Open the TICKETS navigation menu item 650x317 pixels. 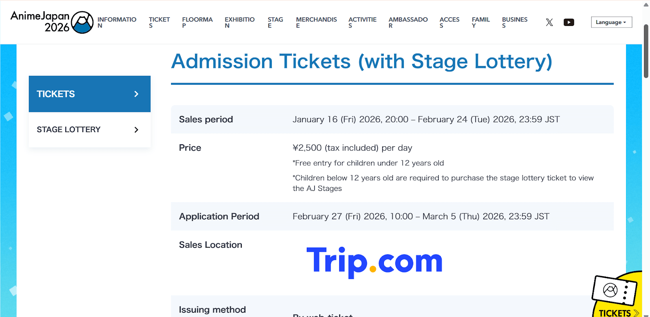pos(159,22)
